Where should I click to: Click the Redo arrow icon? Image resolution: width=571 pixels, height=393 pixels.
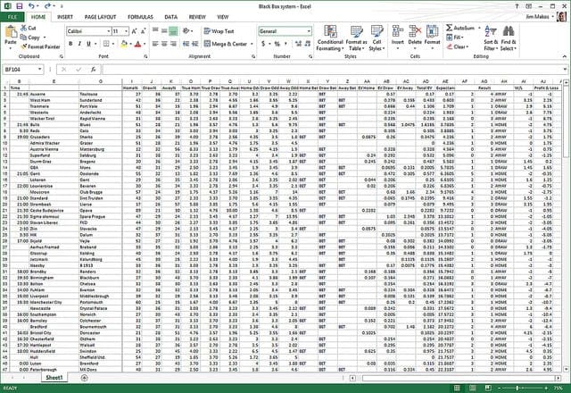click(47, 6)
